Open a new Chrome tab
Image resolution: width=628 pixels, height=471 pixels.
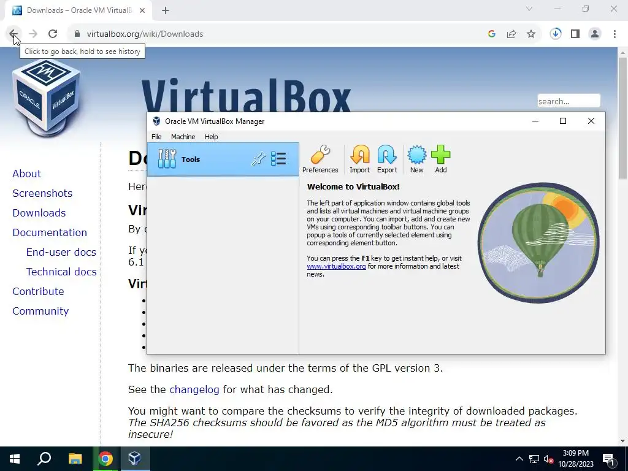pos(166,10)
